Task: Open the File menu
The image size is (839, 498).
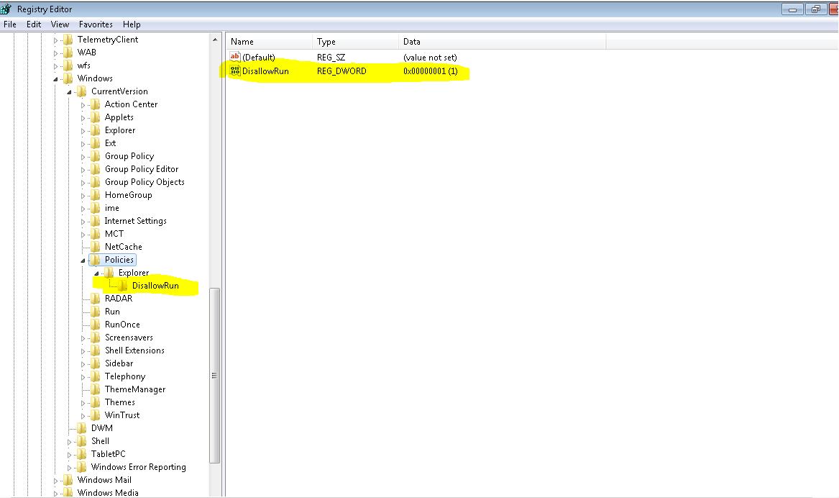Action: click(9, 24)
